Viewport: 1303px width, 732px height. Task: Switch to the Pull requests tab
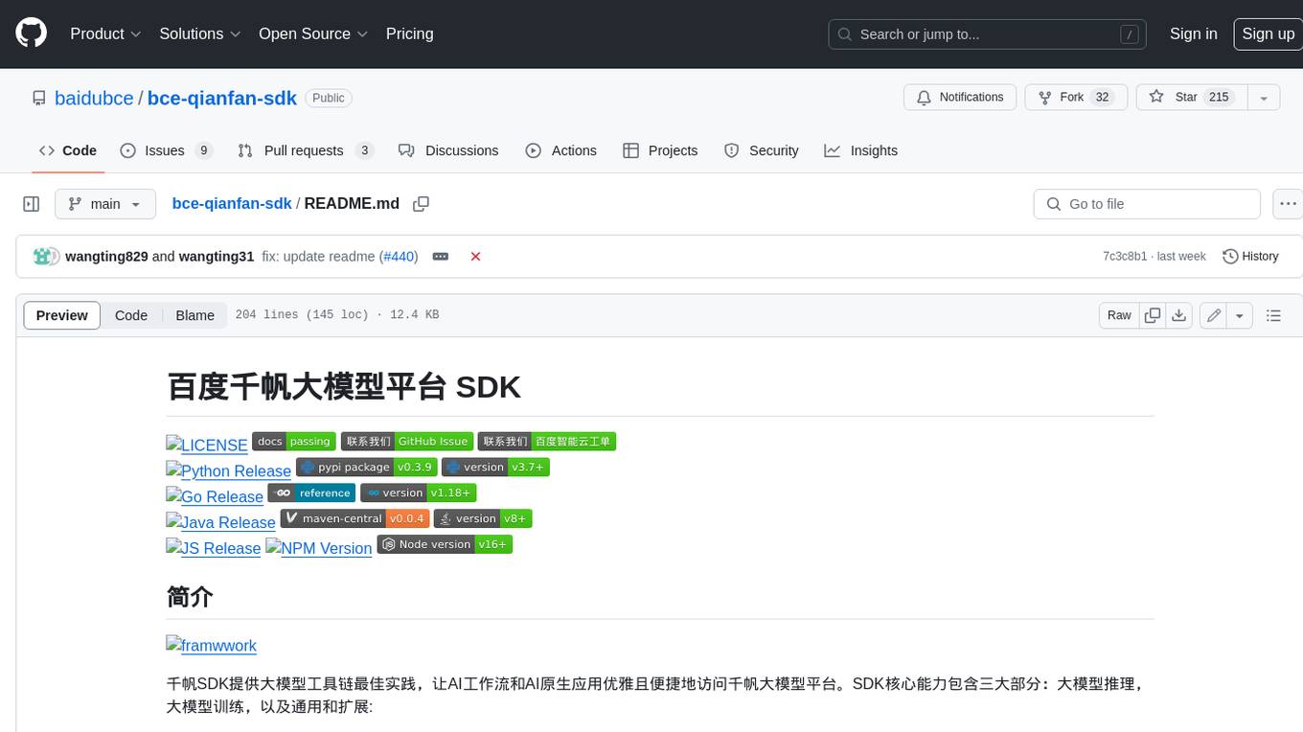[x=306, y=150]
